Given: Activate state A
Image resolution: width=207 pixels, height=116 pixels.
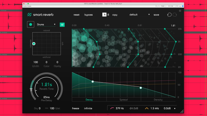Looking at the screenshot, I should 104,15.
